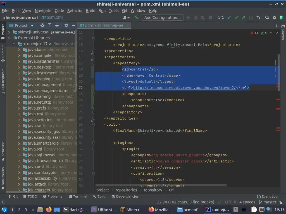Open the Problems tool window
Image resolution: width=286 pixels, height=214 pixels.
53,196
